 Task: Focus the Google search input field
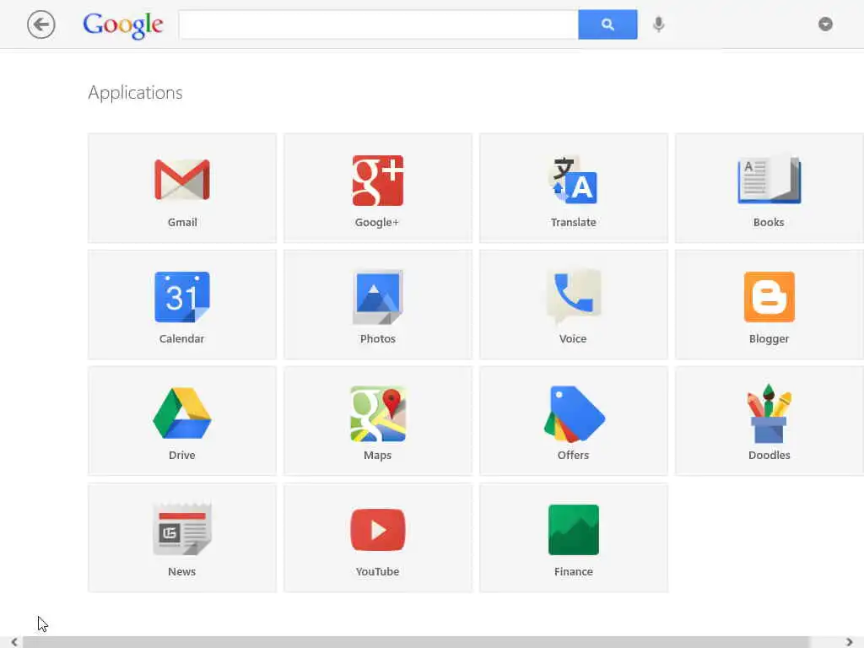point(379,24)
